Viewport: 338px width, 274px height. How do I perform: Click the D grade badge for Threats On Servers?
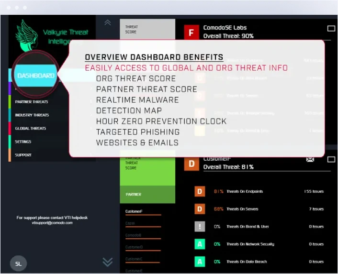pos(199,209)
